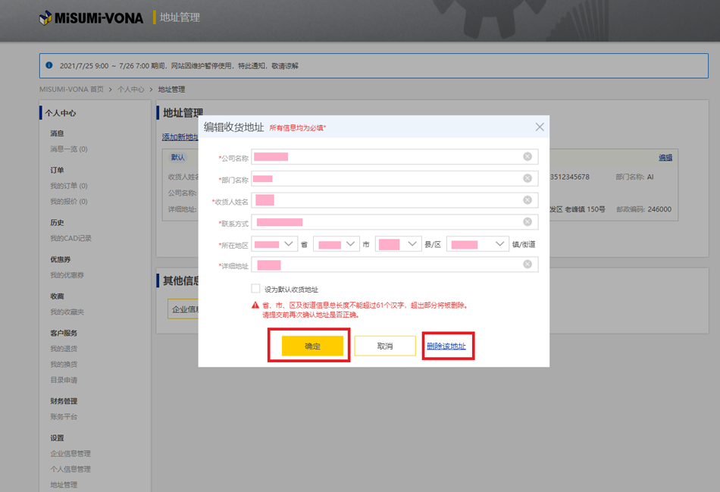
Task: Close the 编辑收货地址 dialog with the X
Action: [x=540, y=127]
